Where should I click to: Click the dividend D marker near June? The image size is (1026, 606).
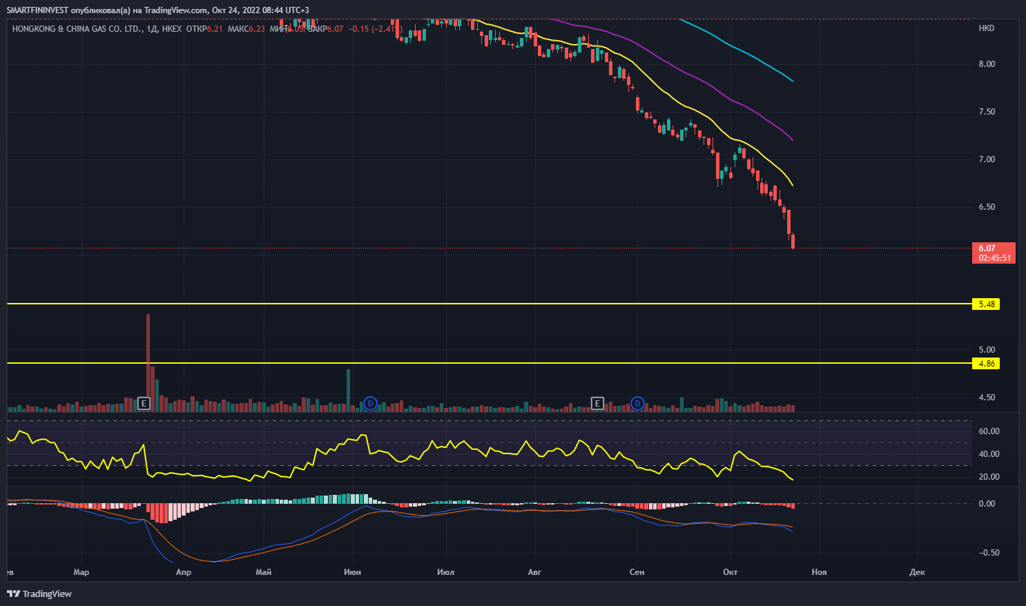(x=370, y=403)
